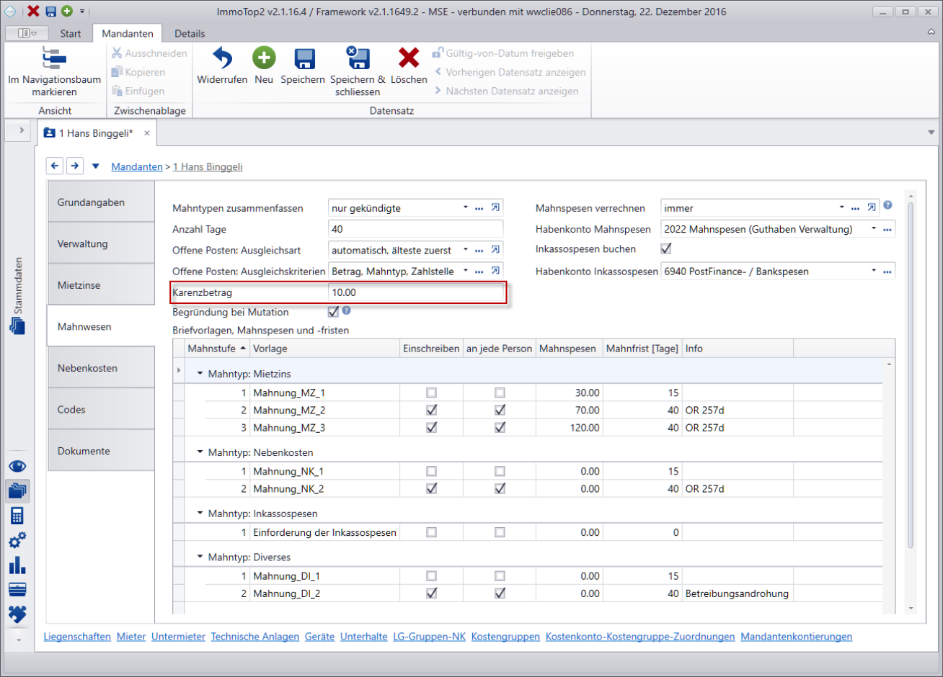Open the Grundangaben side tab
This screenshot has height=677, width=943.
point(101,202)
